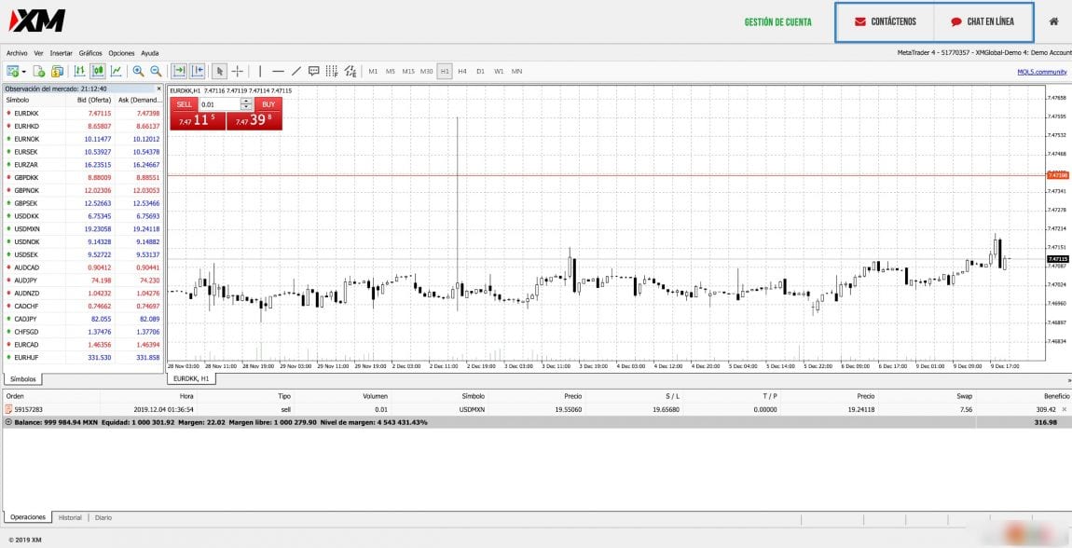This screenshot has width=1072, height=548.
Task: Open the Gráficos menu
Action: point(90,53)
